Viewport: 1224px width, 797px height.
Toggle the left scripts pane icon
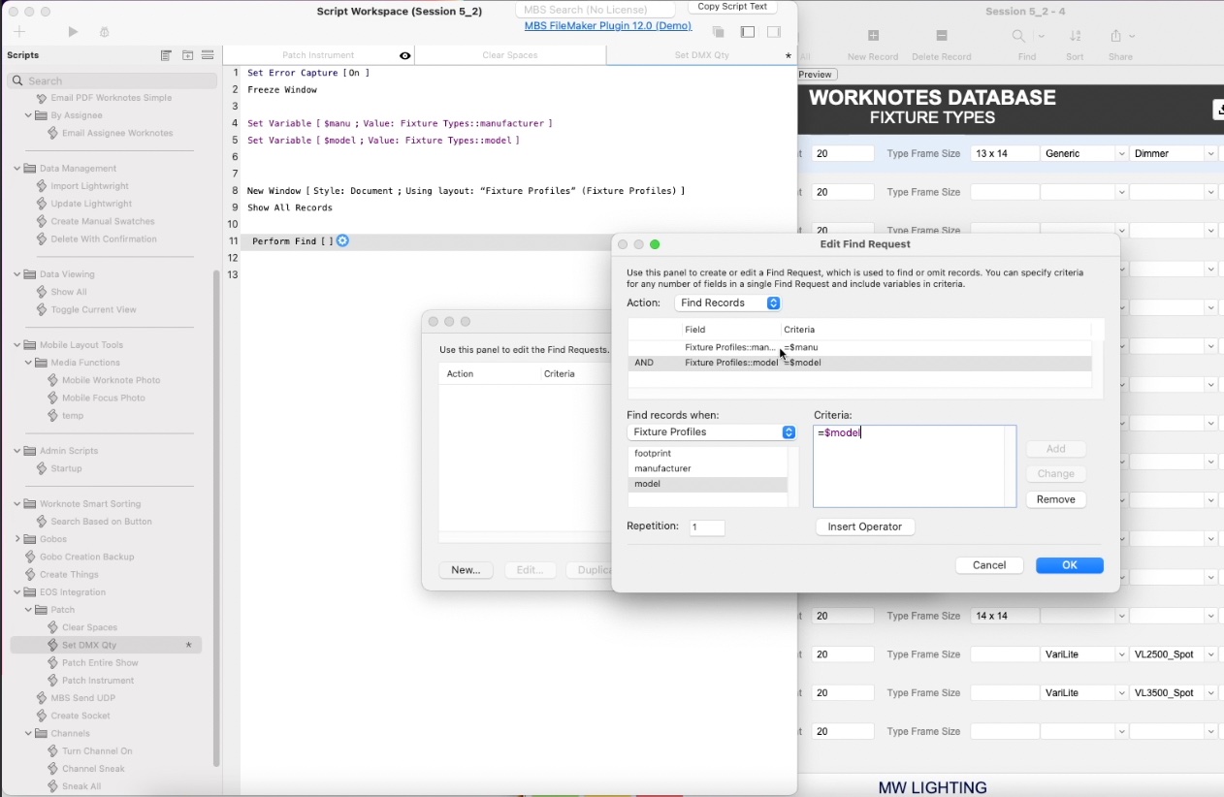tap(748, 32)
